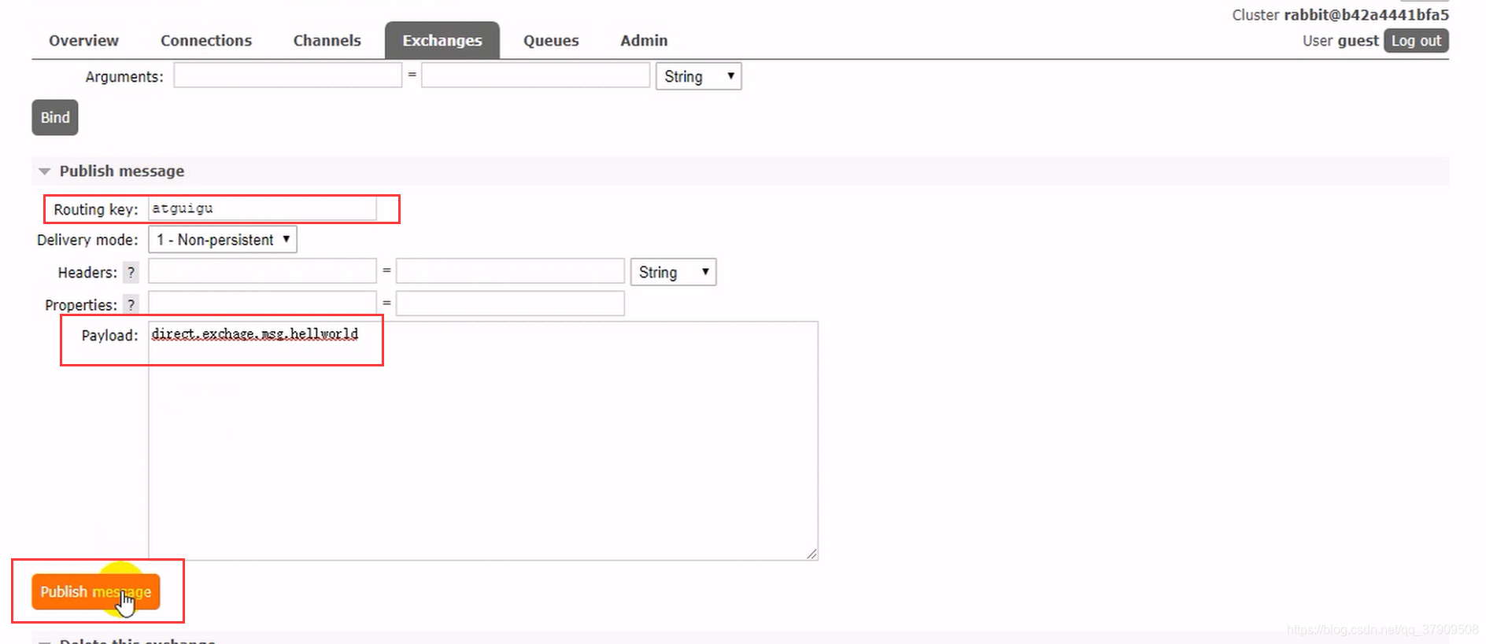Open the Arguments type String dropdown
This screenshot has height=644, width=1486.
pos(698,76)
